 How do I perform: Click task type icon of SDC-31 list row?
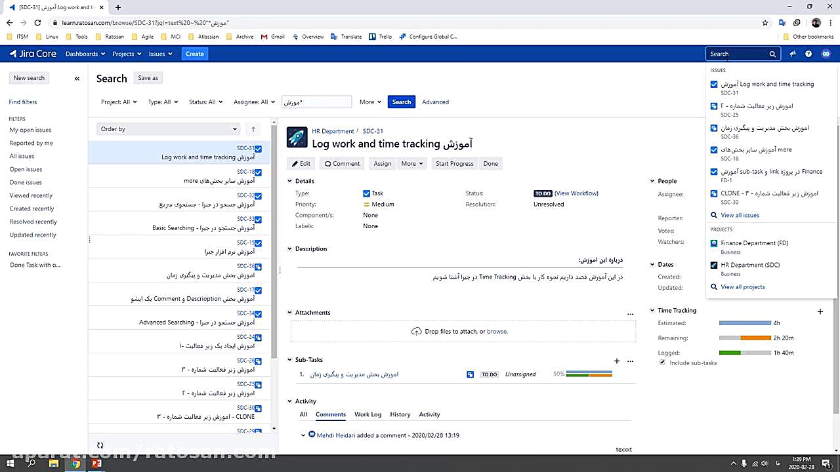click(x=258, y=149)
